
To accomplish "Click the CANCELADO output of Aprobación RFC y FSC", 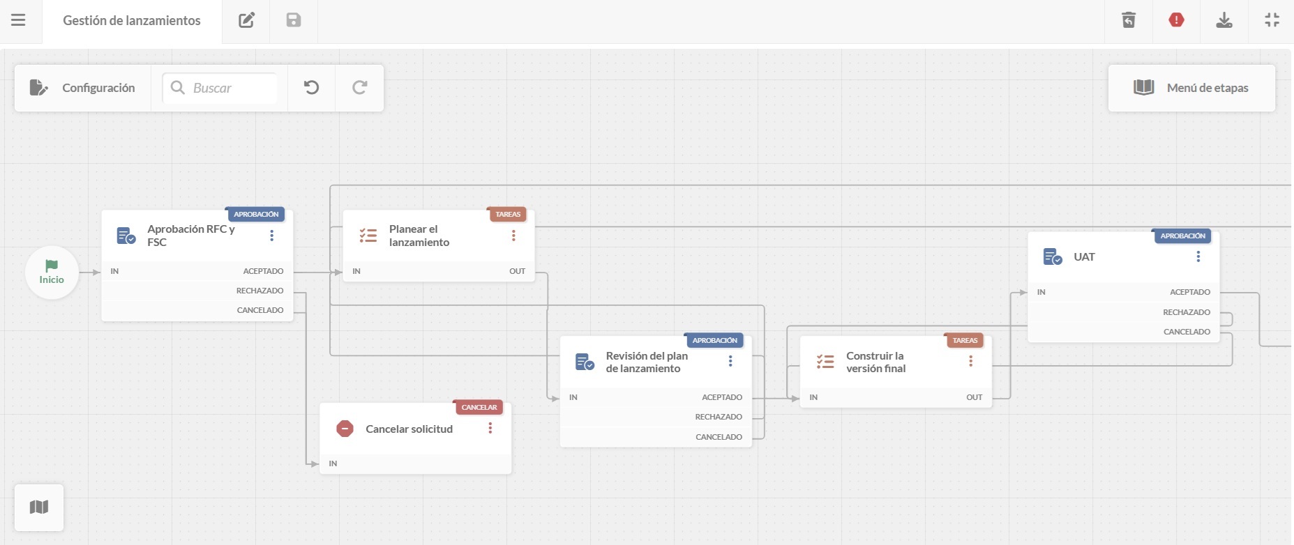I will (x=260, y=310).
